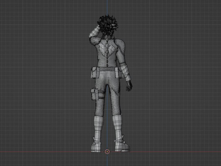Click the character's lowered hand
Image resolution: width=221 pixels, height=166 pixels.
tap(129, 86)
